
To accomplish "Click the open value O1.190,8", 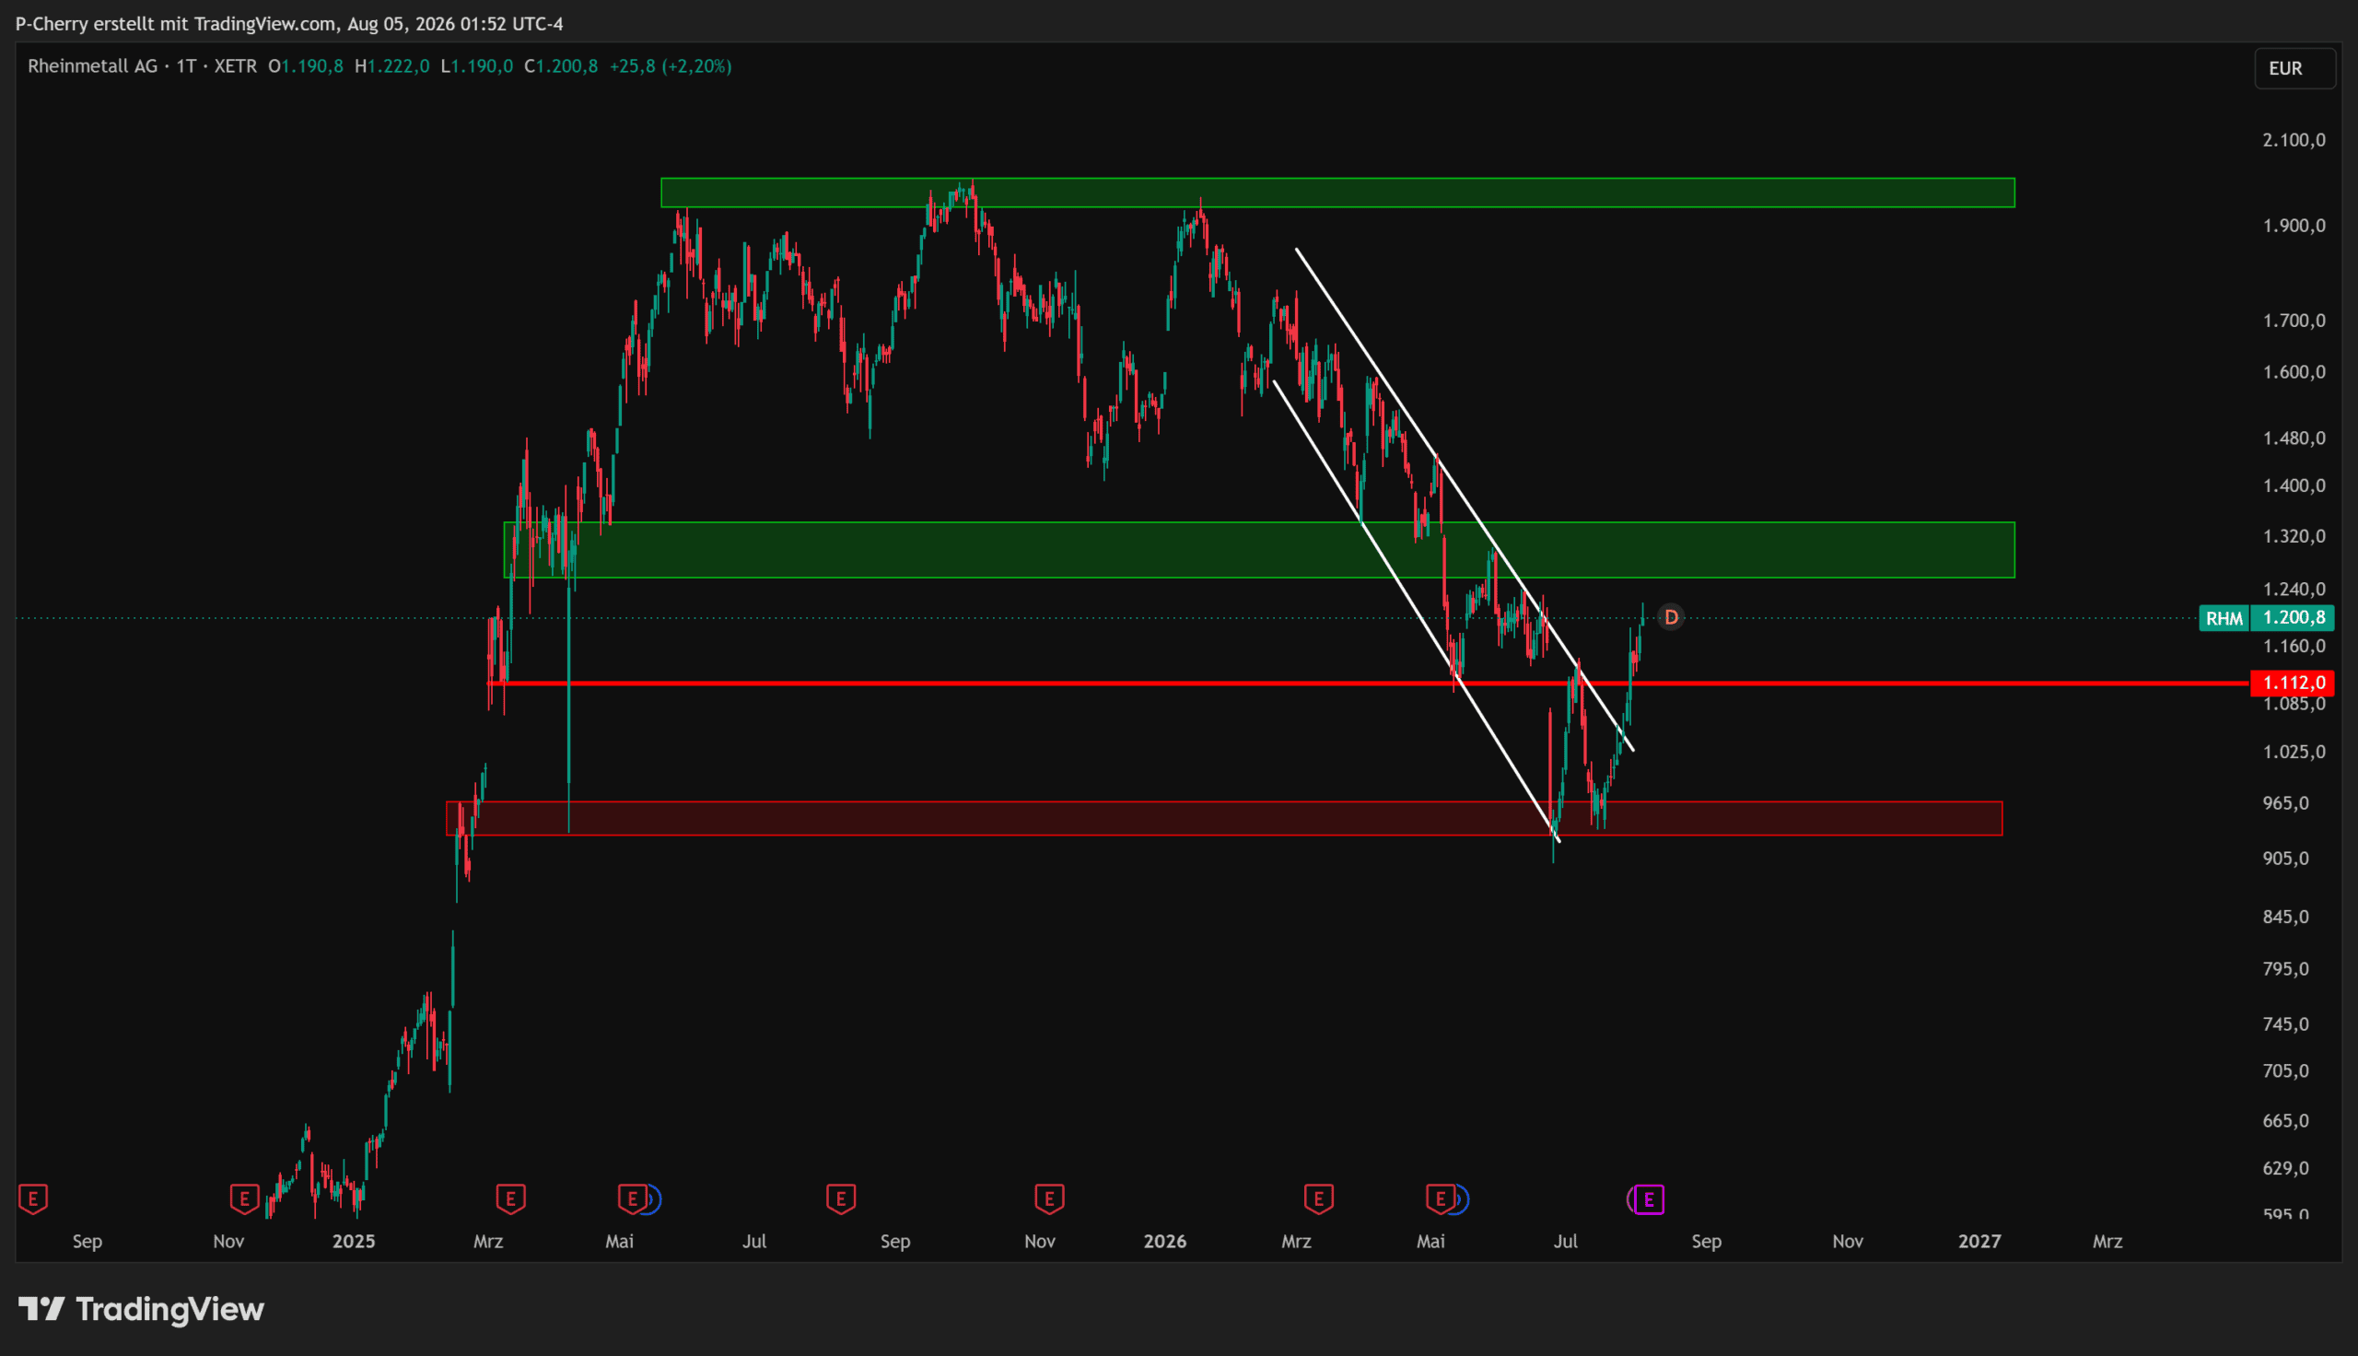I will click(305, 66).
